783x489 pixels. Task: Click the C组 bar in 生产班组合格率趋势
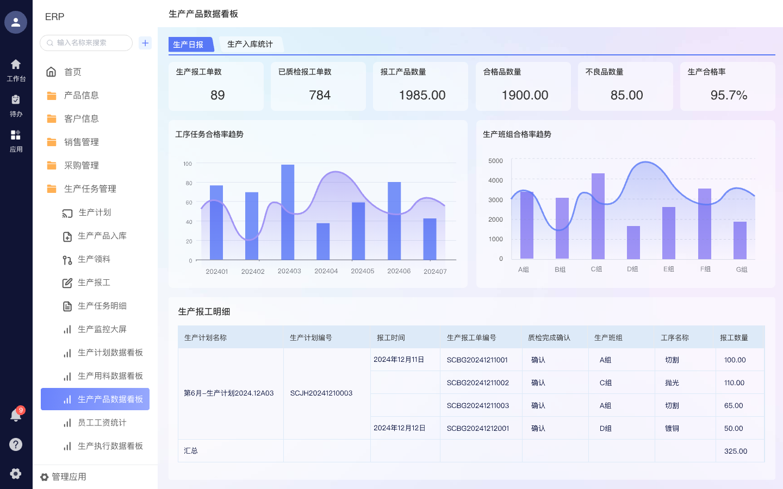(598, 216)
